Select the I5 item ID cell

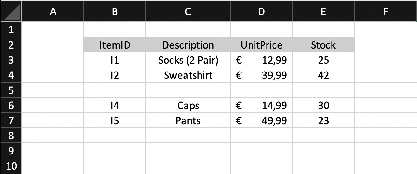pyautogui.click(x=115, y=120)
